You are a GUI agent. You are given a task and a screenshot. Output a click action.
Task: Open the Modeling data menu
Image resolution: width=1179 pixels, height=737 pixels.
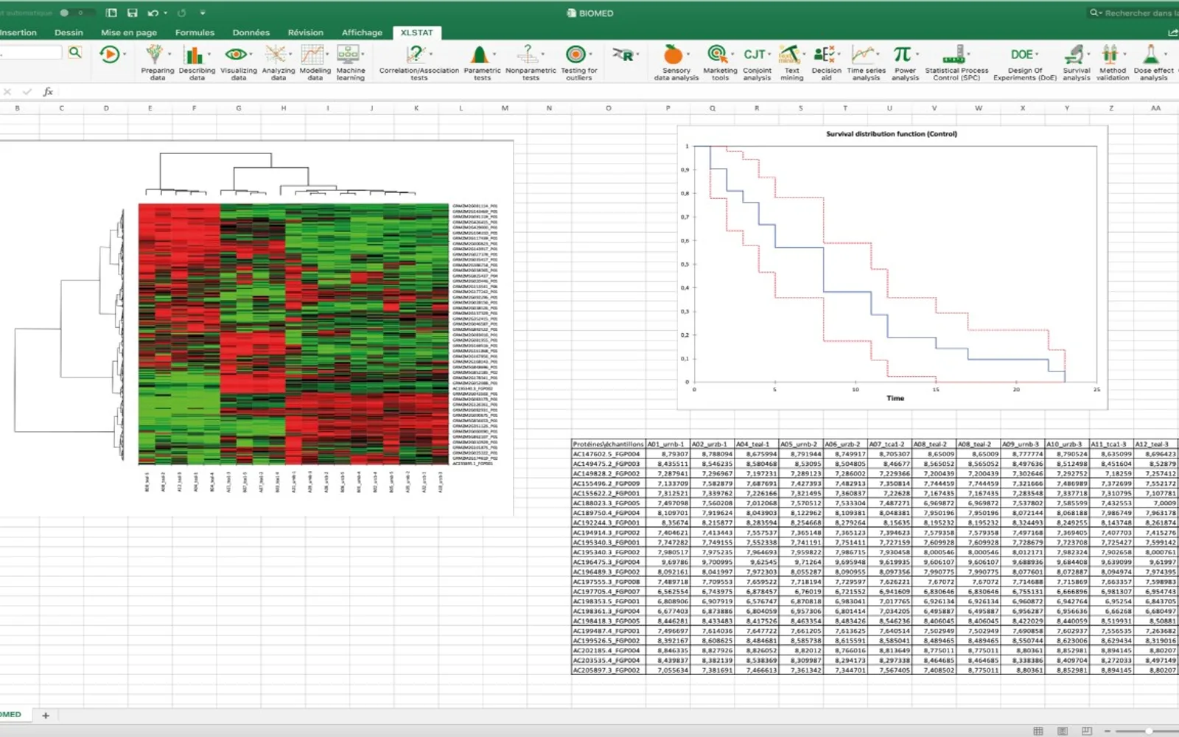315,62
